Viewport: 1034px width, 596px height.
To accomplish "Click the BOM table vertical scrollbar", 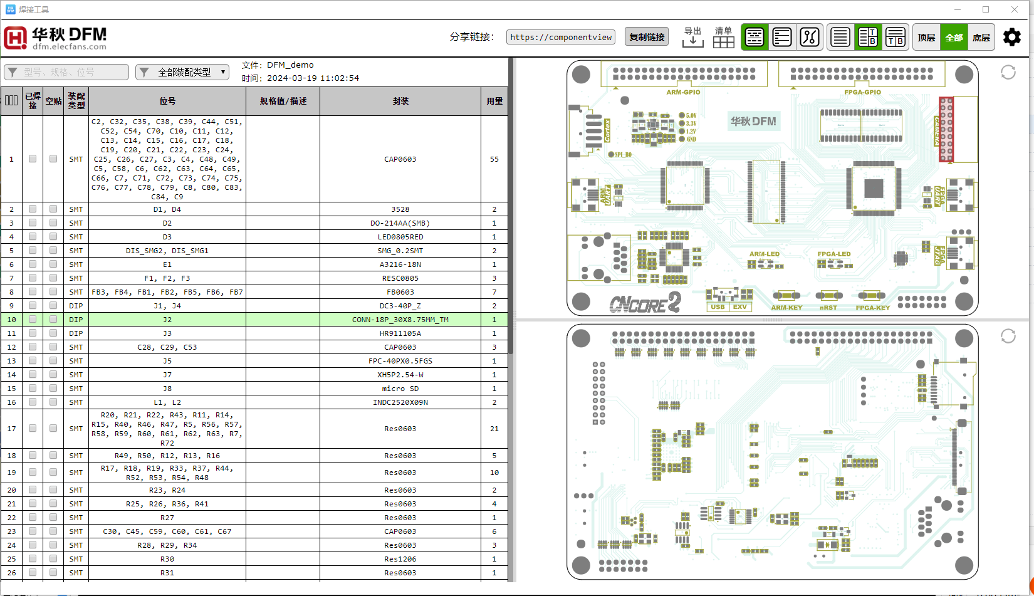I will tap(511, 207).
